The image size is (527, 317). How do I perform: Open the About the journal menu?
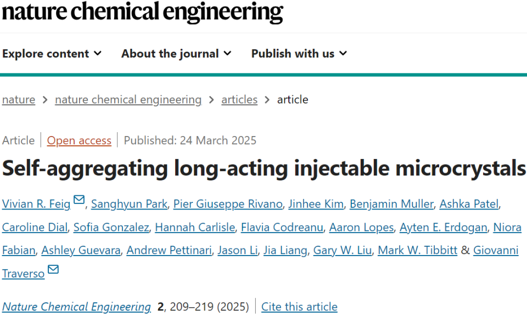coord(176,54)
